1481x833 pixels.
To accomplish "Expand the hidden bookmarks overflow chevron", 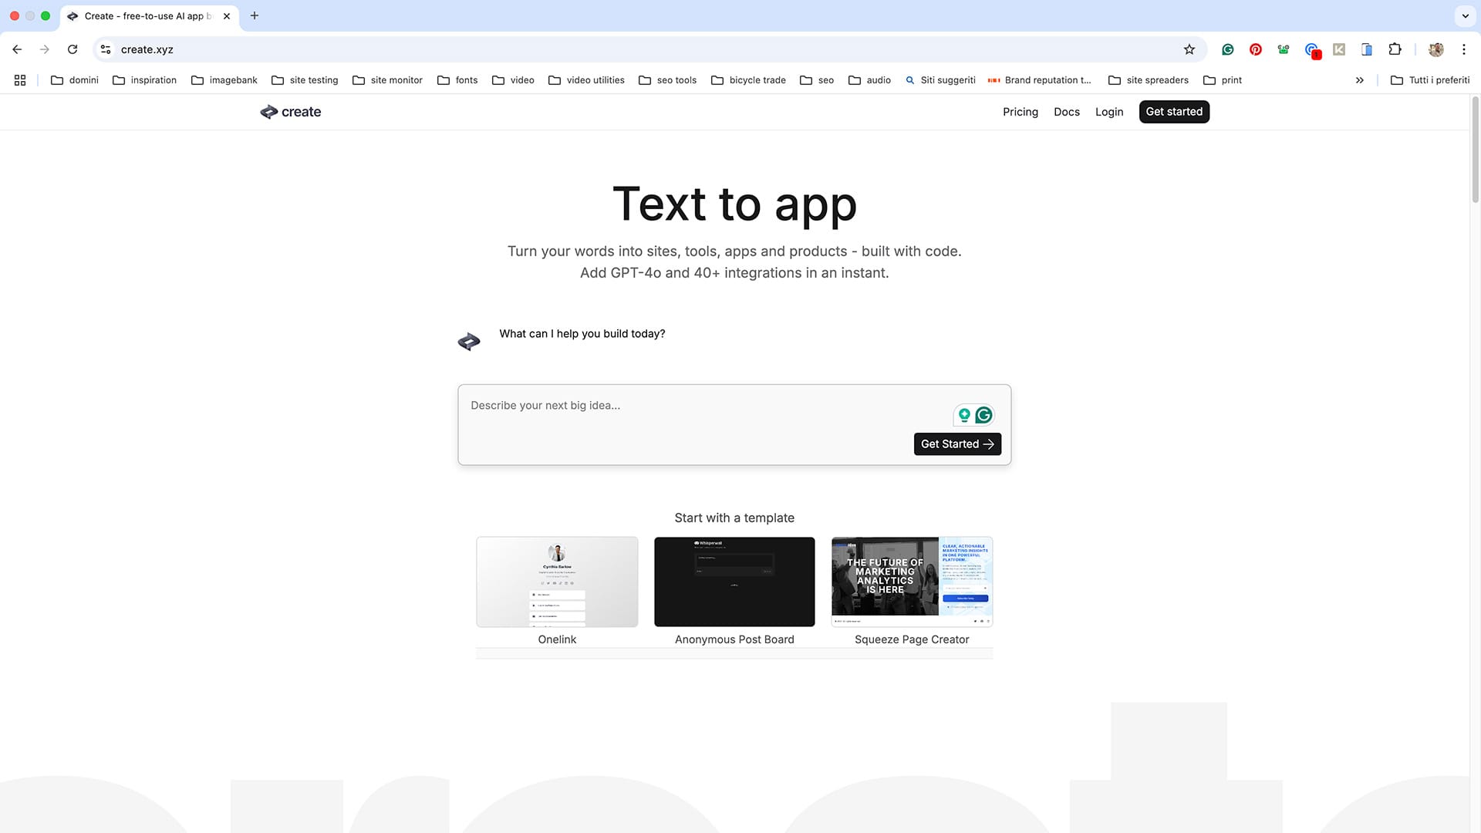I will click(x=1360, y=79).
